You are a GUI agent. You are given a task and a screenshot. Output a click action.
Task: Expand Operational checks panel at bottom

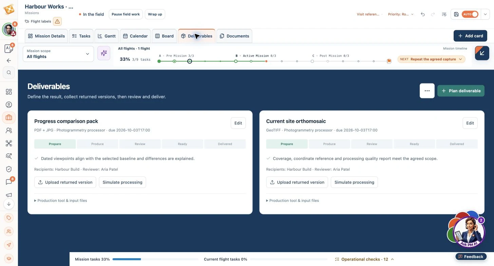(364, 259)
